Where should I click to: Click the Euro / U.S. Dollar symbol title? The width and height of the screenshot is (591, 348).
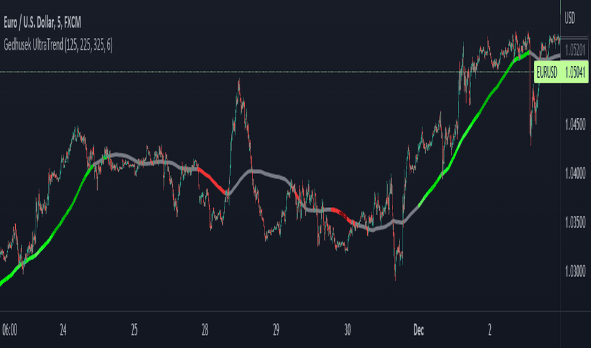(42, 23)
